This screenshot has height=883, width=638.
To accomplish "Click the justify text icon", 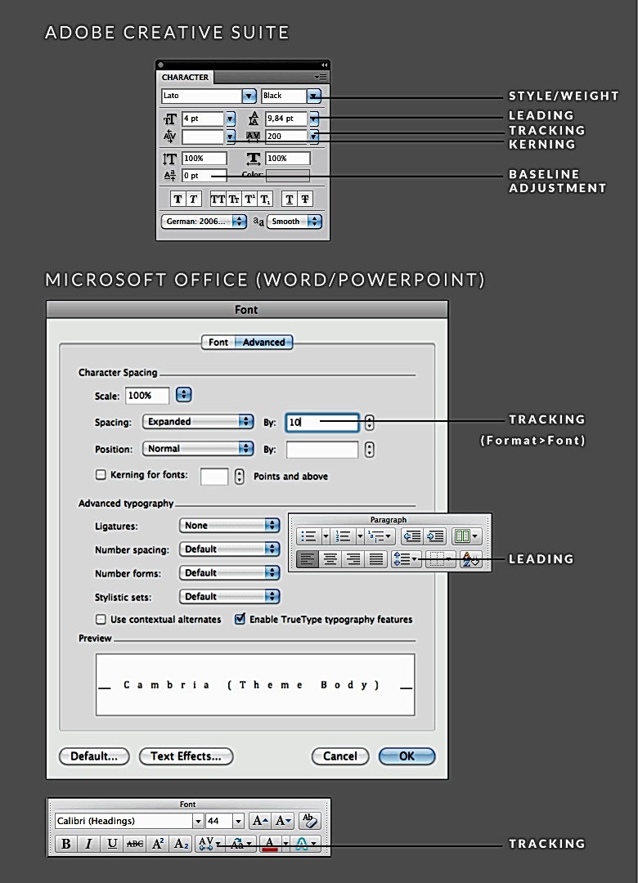I will (376, 559).
